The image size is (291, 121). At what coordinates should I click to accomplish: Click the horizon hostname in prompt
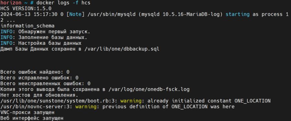(x=11, y=3)
